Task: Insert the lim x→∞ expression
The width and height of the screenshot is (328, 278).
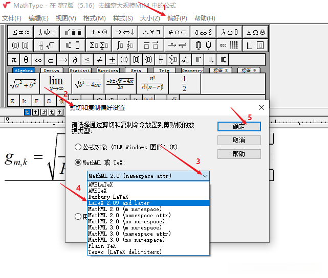Action: point(56,83)
